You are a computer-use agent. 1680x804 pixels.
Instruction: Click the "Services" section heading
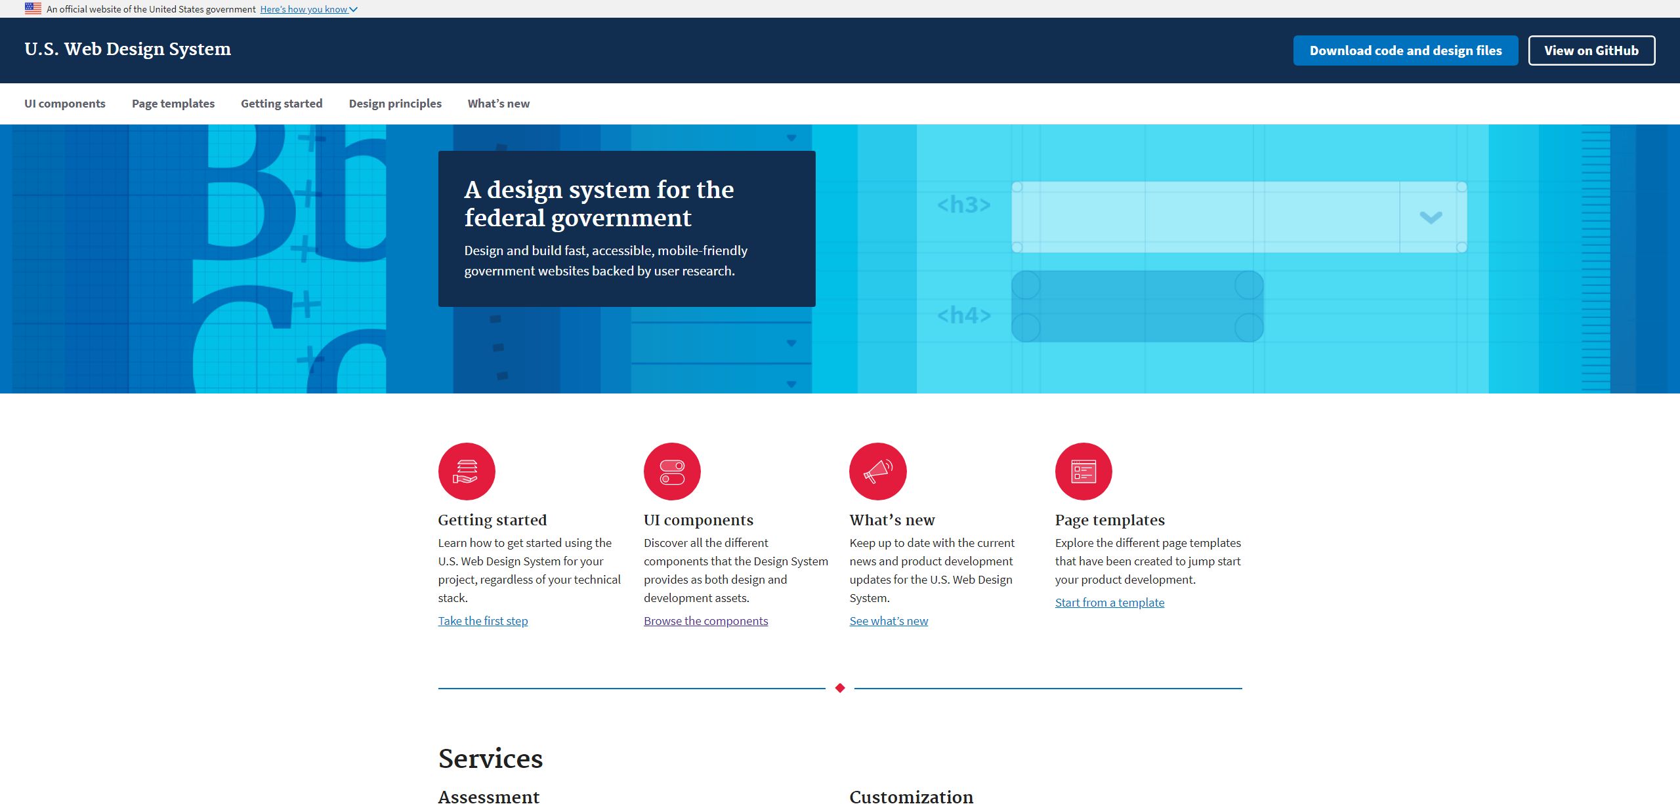click(x=490, y=759)
